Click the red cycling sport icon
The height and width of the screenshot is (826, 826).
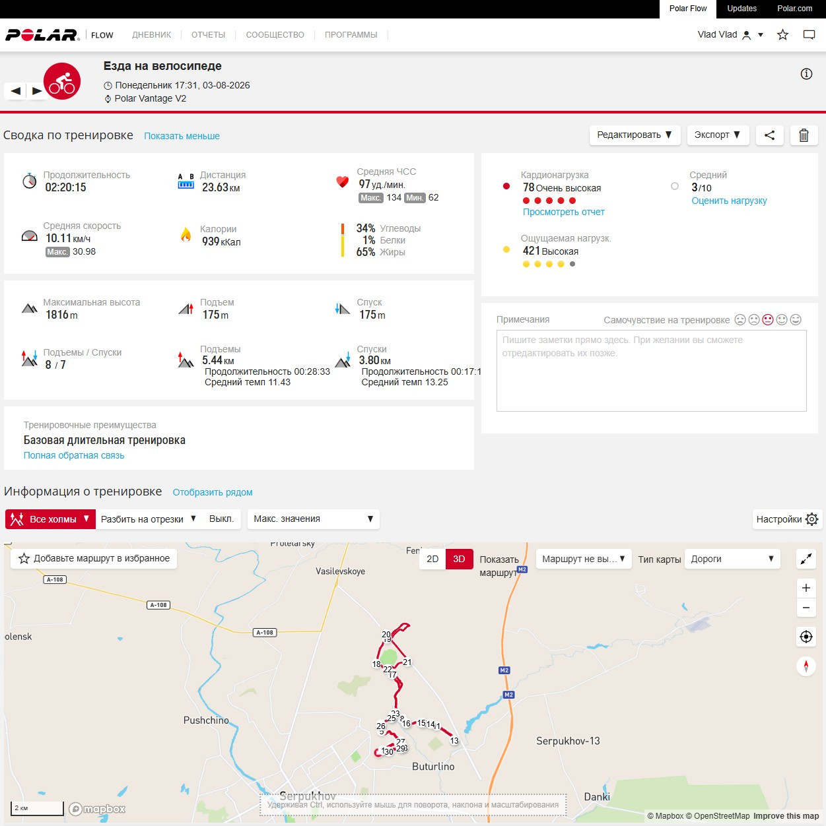[62, 81]
